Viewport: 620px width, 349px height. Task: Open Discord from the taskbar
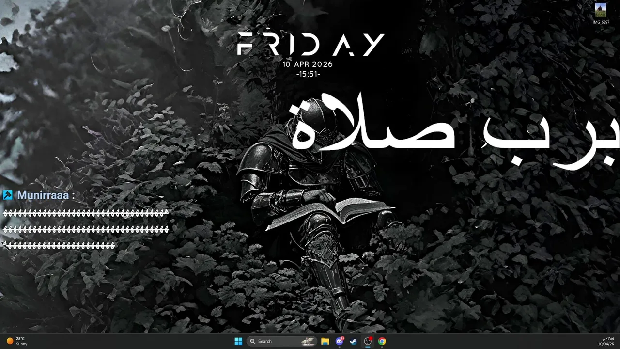point(340,341)
